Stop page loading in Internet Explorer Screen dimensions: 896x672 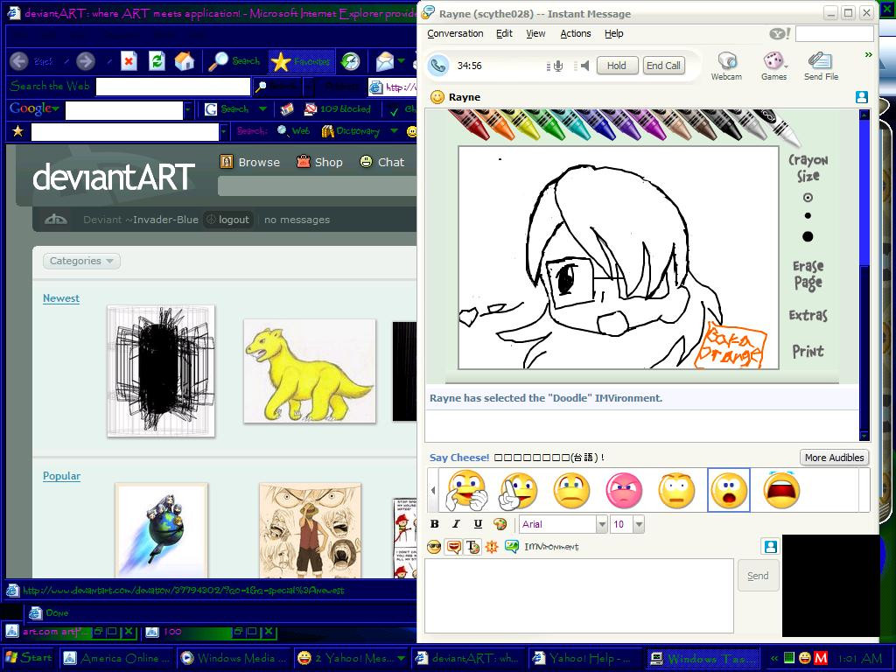point(129,61)
